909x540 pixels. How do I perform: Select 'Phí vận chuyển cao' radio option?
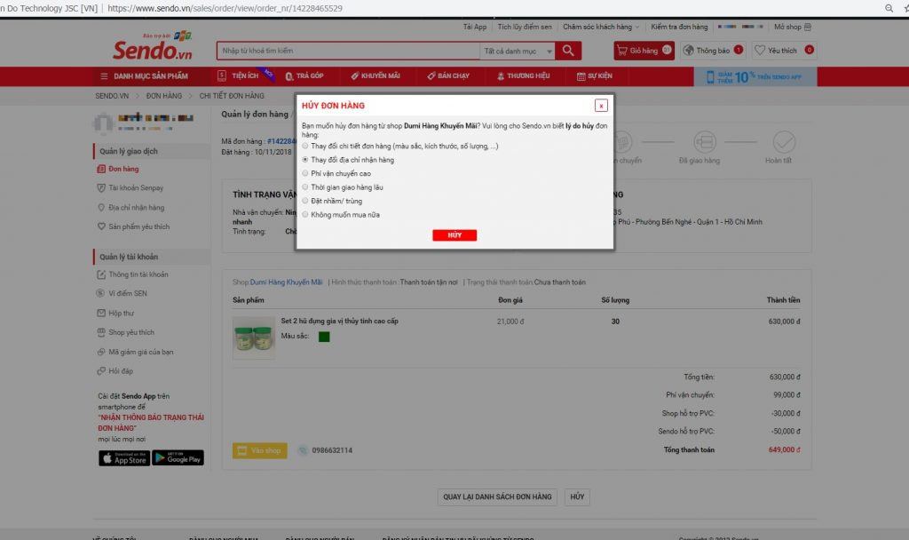(306, 173)
